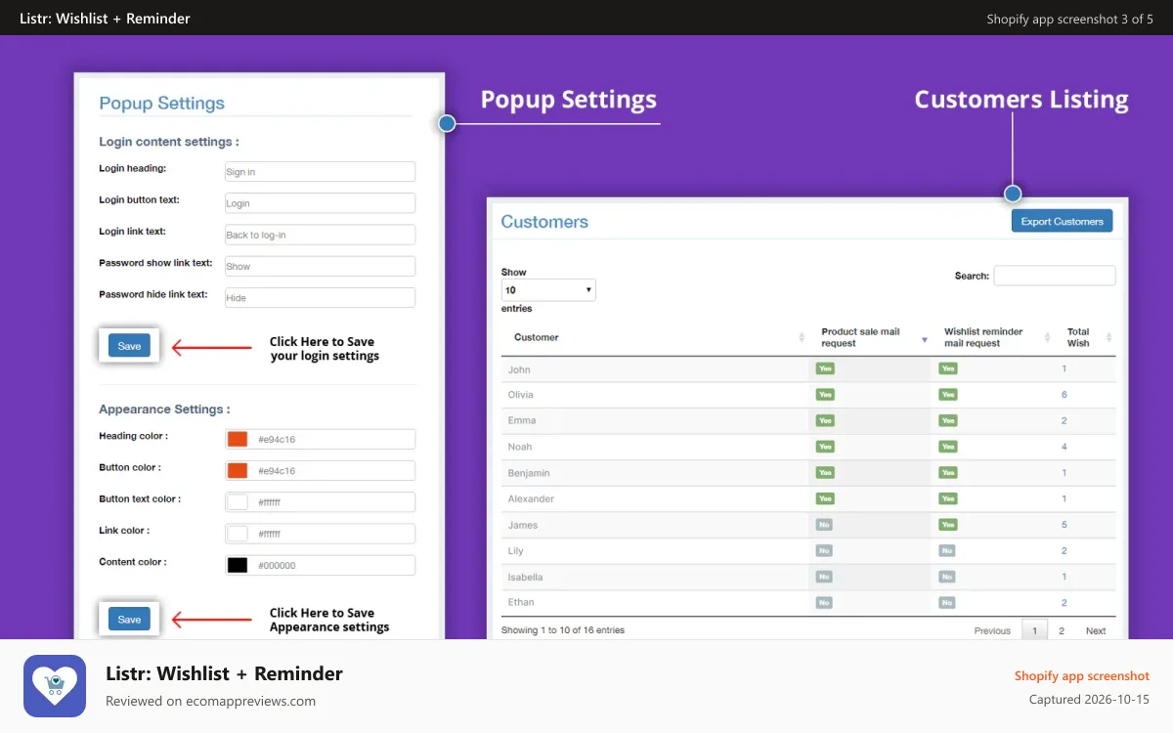The height and width of the screenshot is (733, 1173).
Task: Go to the Previous page
Action: (992, 630)
